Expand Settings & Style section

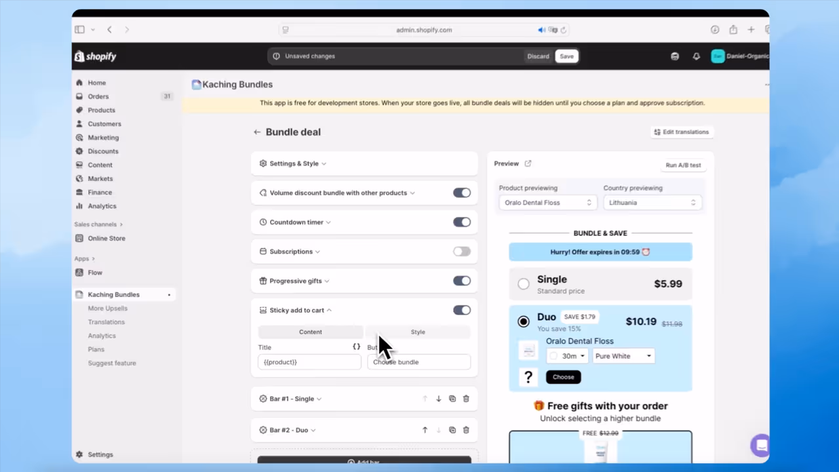pyautogui.click(x=293, y=164)
